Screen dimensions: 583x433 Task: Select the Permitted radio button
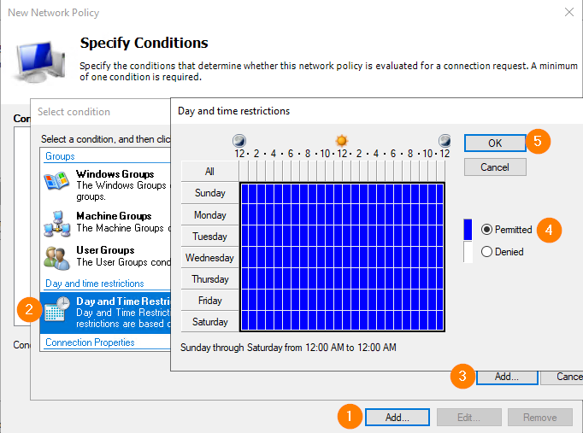(x=487, y=230)
